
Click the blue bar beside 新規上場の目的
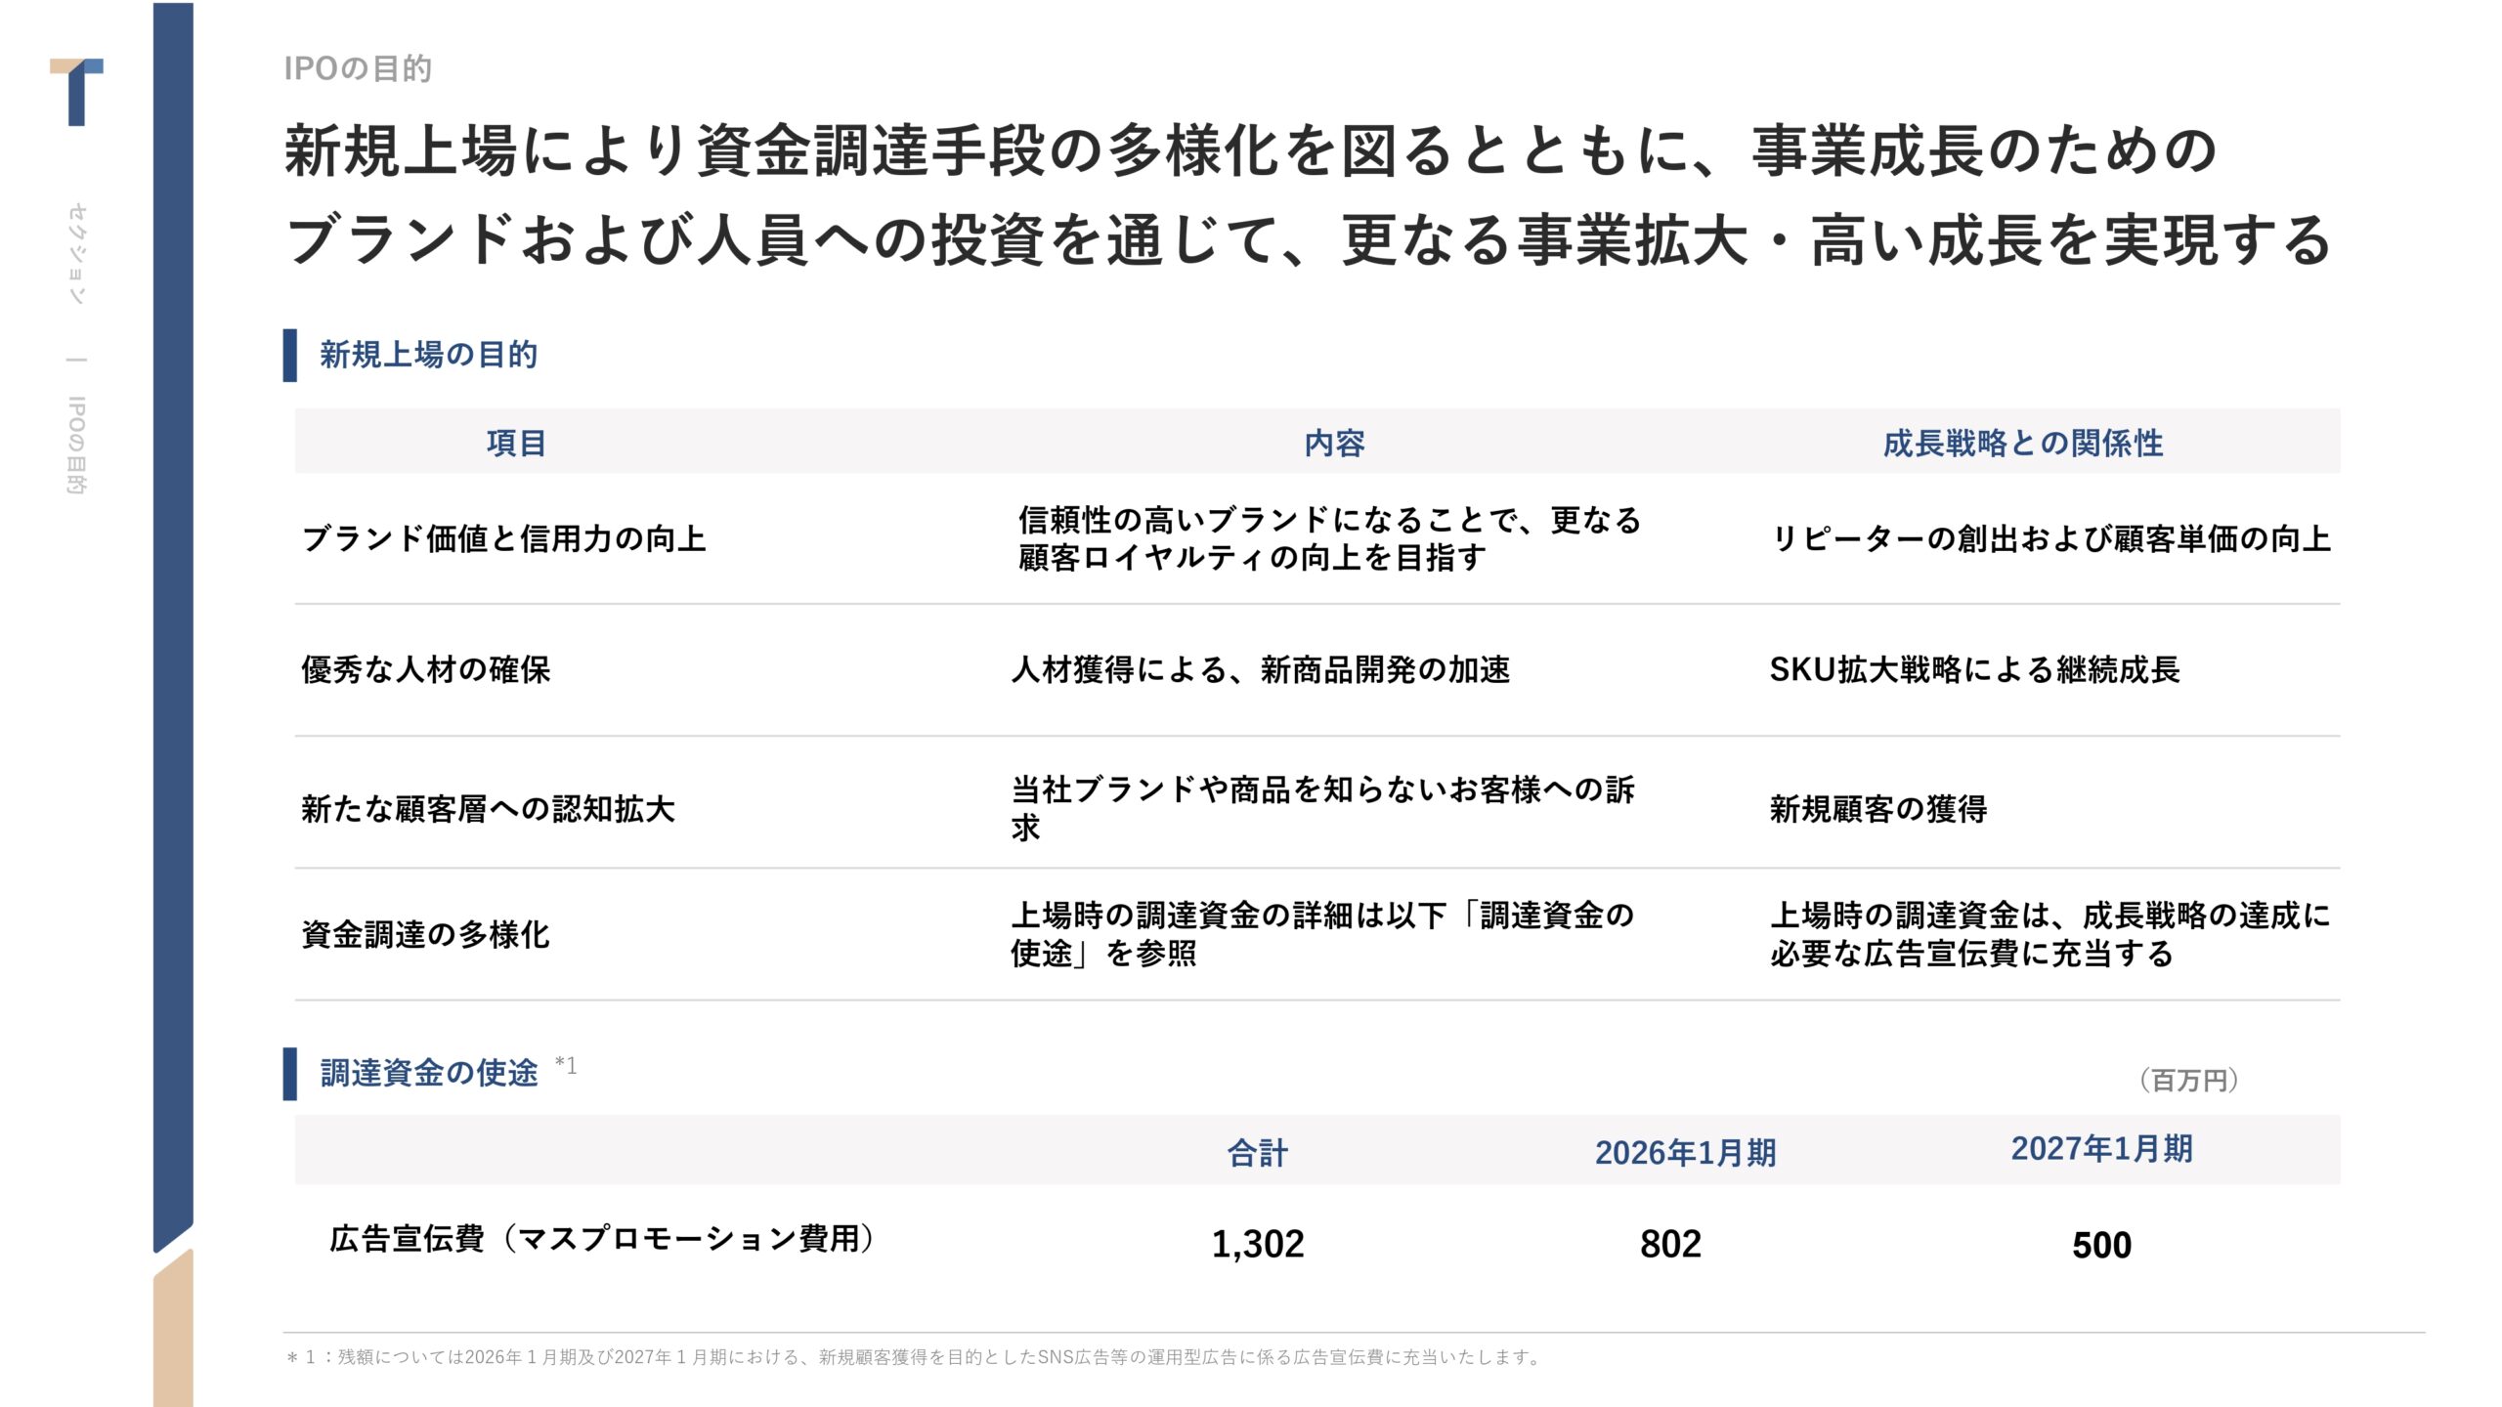click(x=289, y=355)
